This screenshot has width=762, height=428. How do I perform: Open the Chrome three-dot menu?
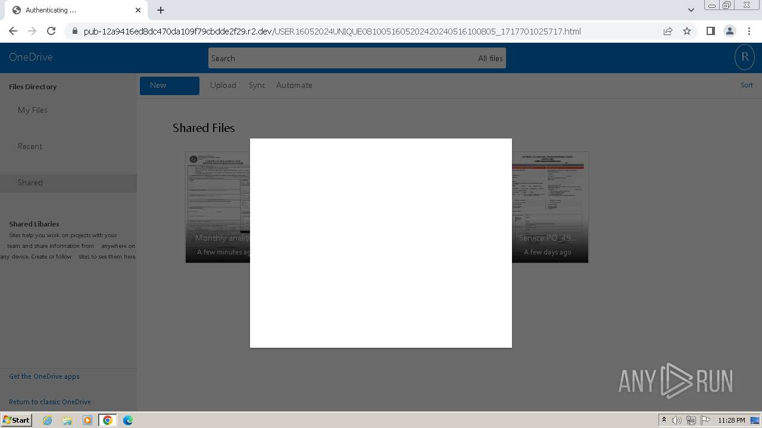tap(748, 31)
